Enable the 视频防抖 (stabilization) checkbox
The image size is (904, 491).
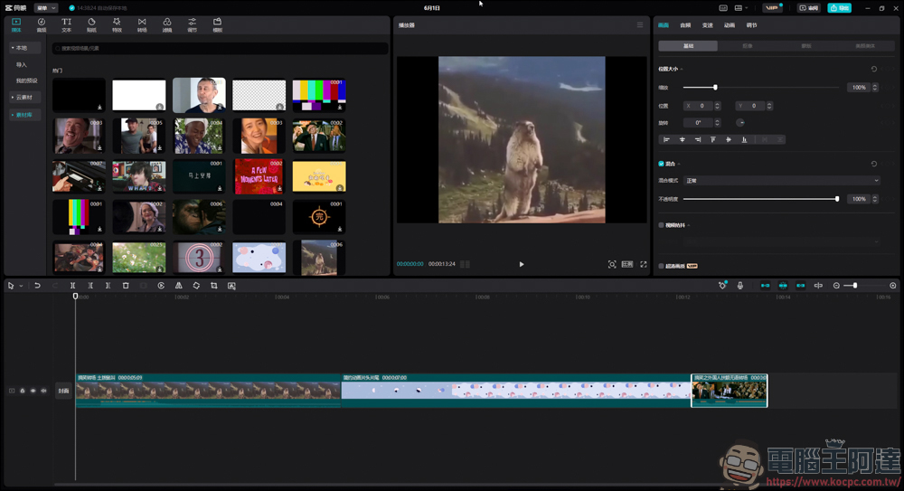click(662, 225)
